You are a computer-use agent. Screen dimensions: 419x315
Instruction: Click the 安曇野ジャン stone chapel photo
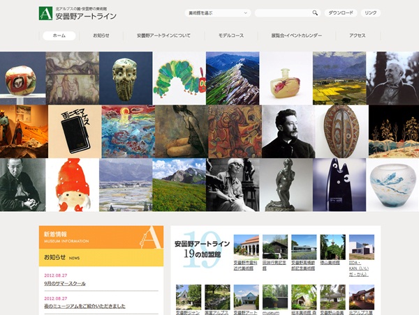(189, 297)
